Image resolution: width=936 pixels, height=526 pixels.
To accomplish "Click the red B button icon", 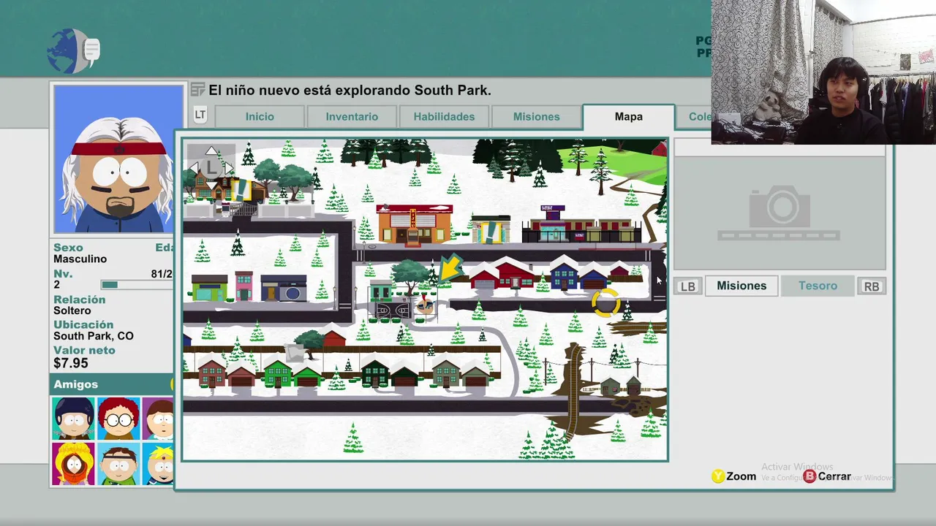I will [x=809, y=476].
